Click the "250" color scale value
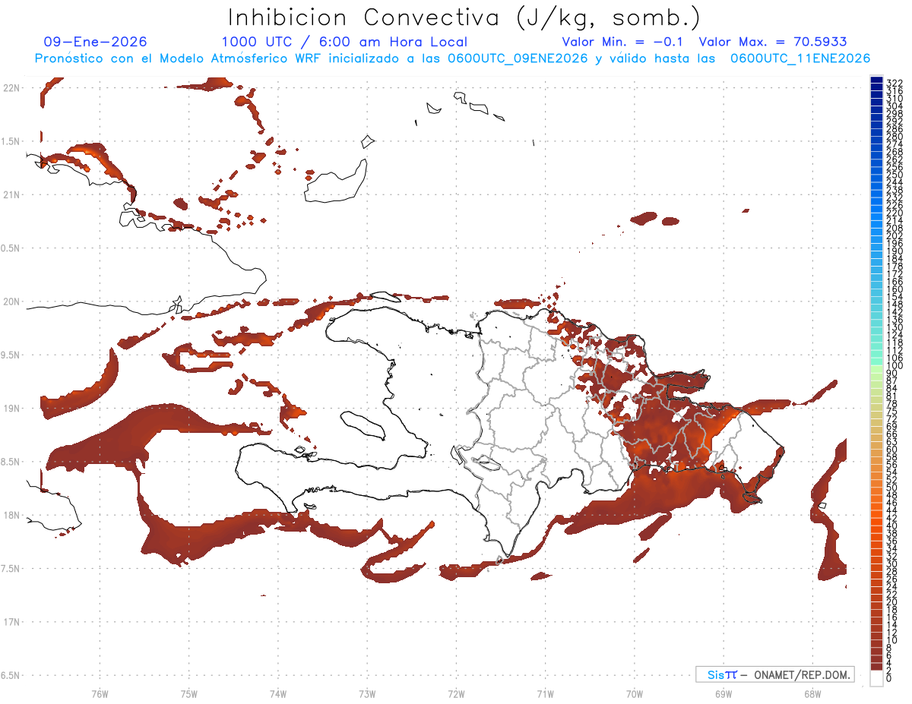 [894, 175]
